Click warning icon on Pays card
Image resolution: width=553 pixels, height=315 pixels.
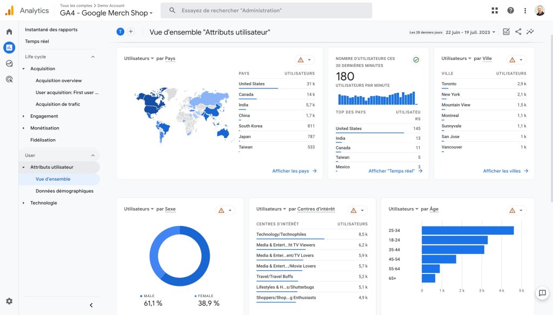[x=300, y=60]
